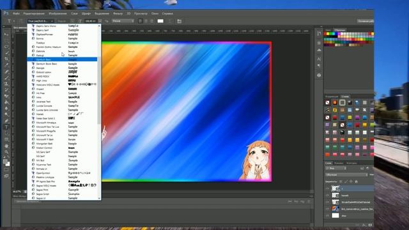409x230 pixels.
Task: Open the Справка menu
Action: (x=167, y=13)
